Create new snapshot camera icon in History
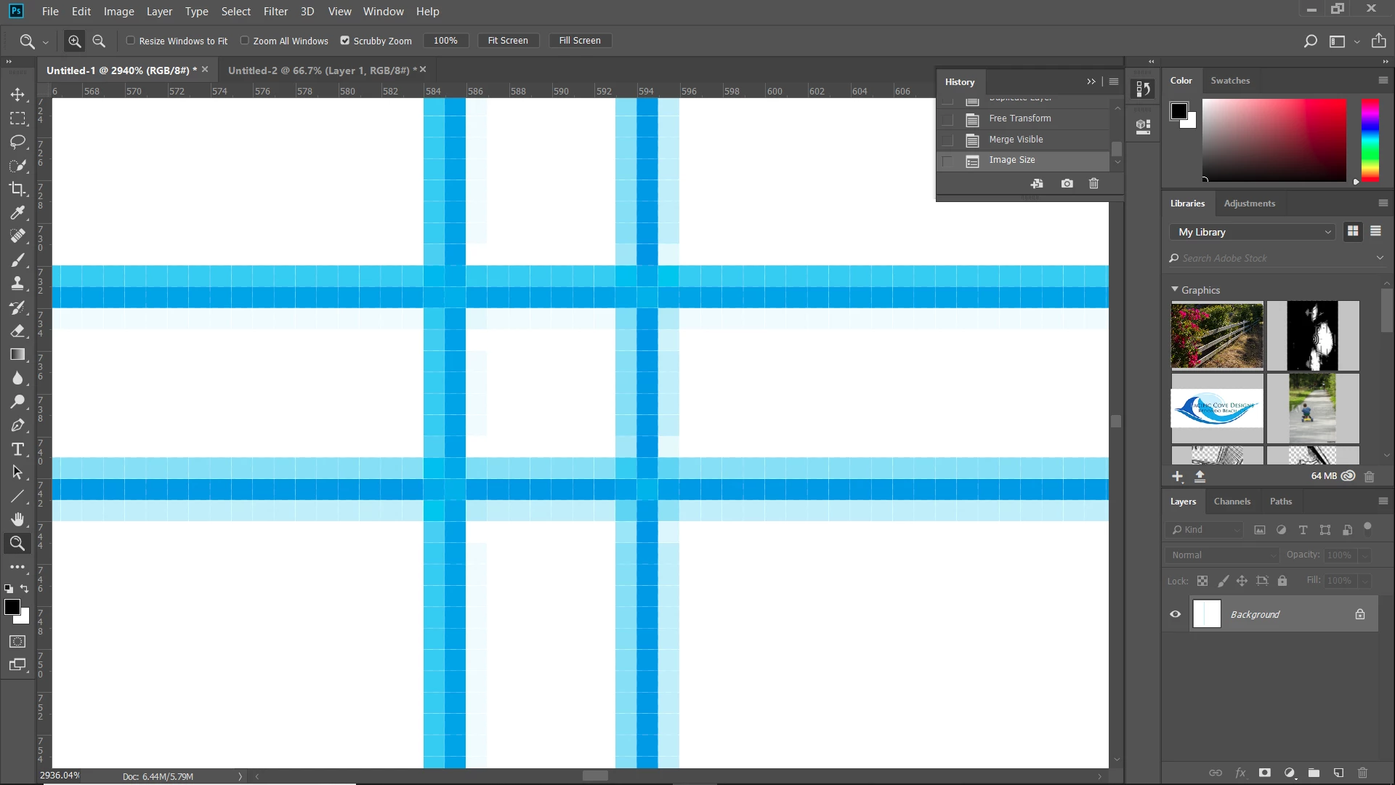The width and height of the screenshot is (1395, 785). tap(1067, 184)
